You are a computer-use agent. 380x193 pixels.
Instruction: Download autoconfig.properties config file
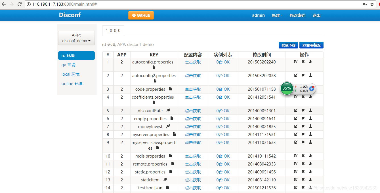click(310, 61)
